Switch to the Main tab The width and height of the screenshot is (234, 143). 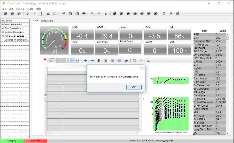[x=36, y=21]
